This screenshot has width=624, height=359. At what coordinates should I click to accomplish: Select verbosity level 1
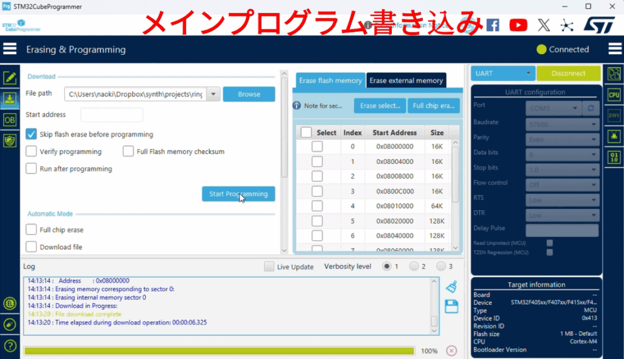[387, 266]
